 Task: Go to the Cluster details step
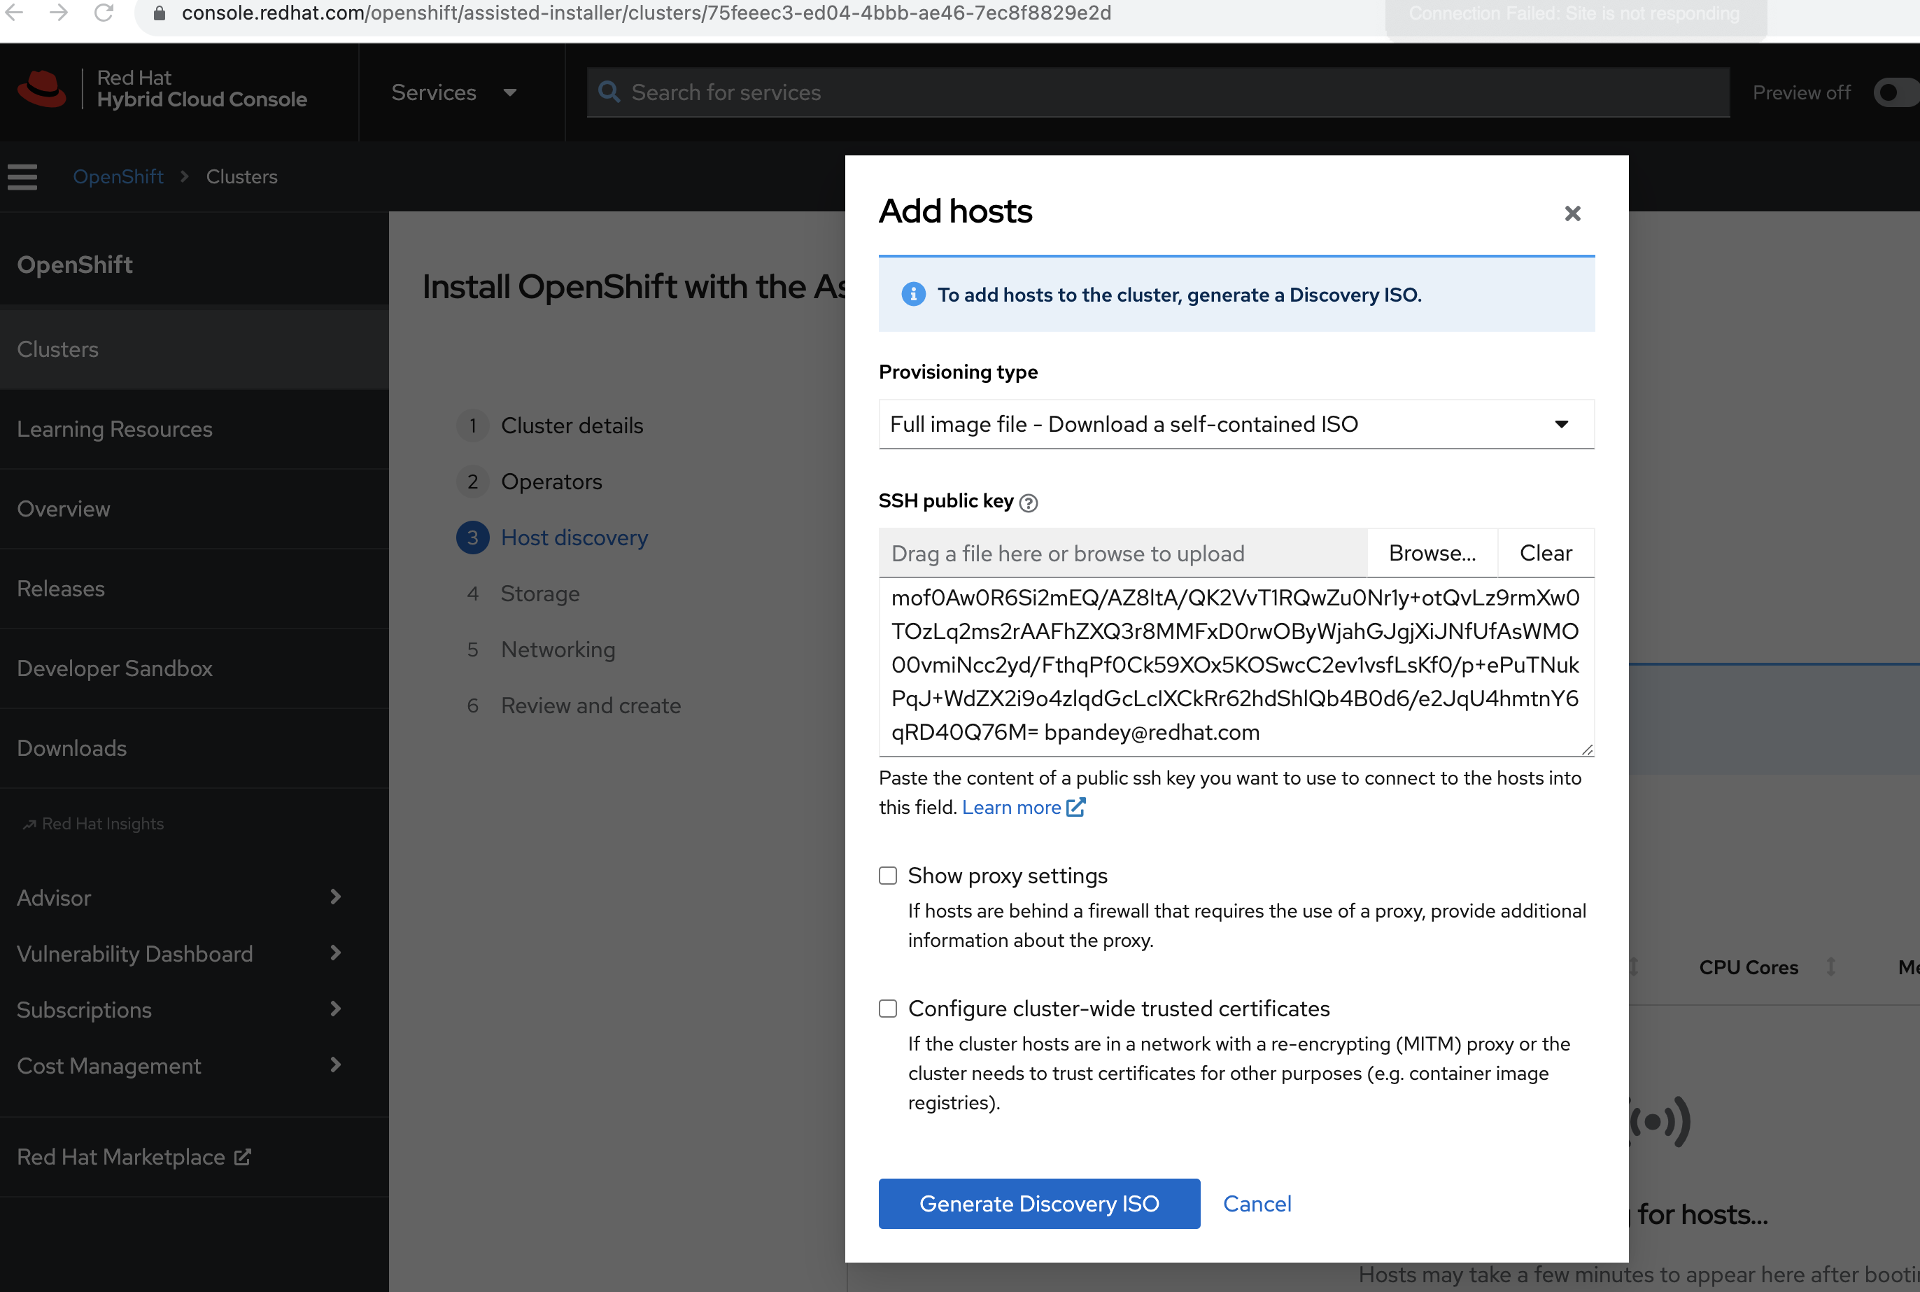coord(572,426)
